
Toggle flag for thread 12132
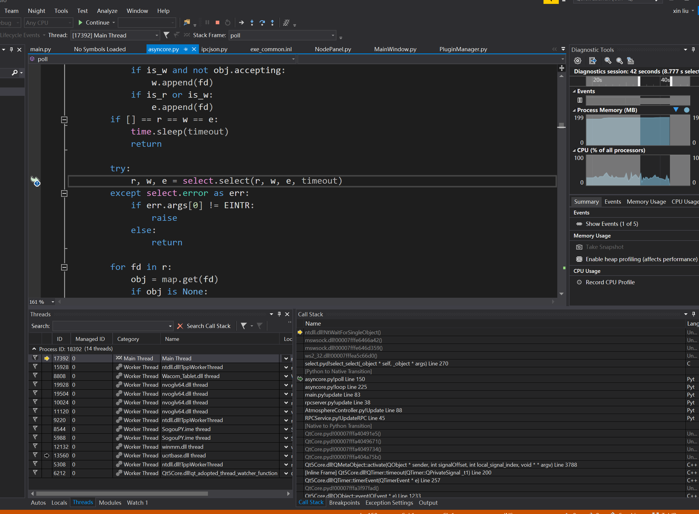pyautogui.click(x=35, y=447)
